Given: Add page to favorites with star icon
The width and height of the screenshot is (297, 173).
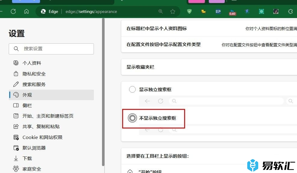Looking at the screenshot, I should click(x=173, y=11).
